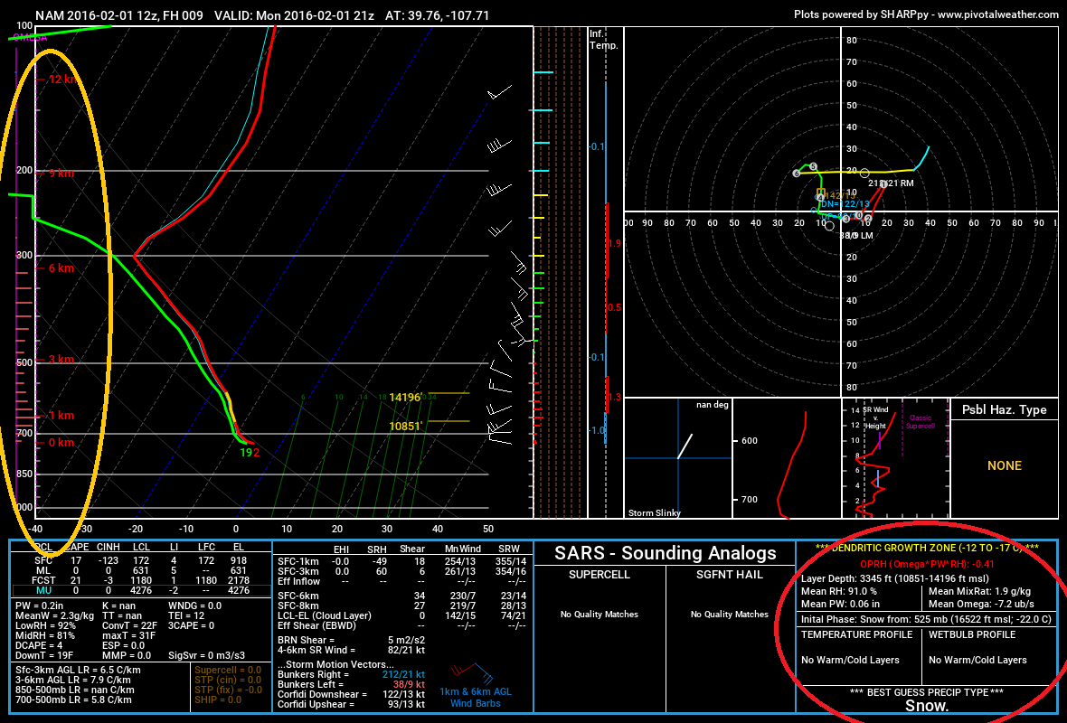
Task: Click the 'AT: 39.76, -107.71' location text
Action: coord(437,15)
